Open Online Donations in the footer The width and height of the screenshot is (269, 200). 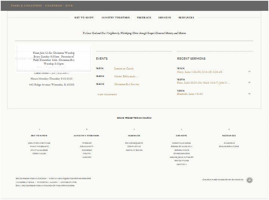[x=229, y=147]
